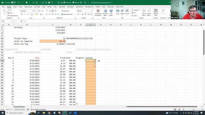Open the Data ribbon tab
The height and width of the screenshot is (115, 205).
[x=44, y=7]
